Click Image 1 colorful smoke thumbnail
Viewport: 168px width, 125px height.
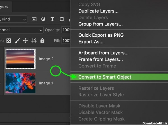pyautogui.click(x=20, y=83)
